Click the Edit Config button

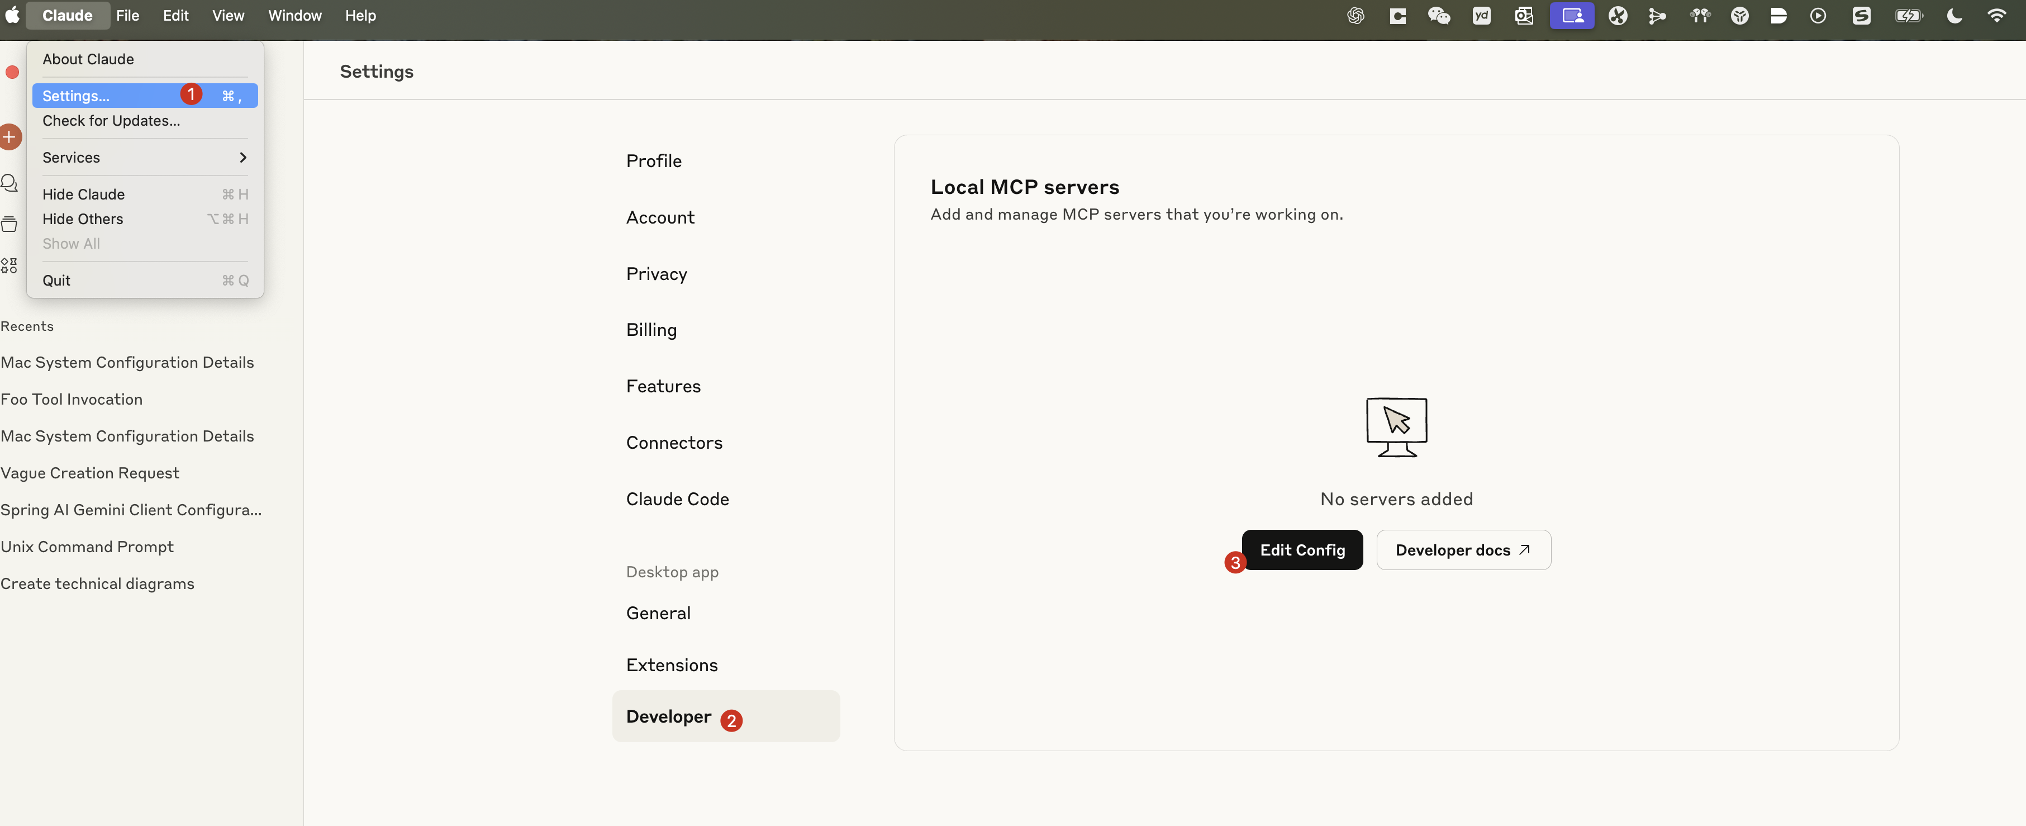pos(1302,550)
